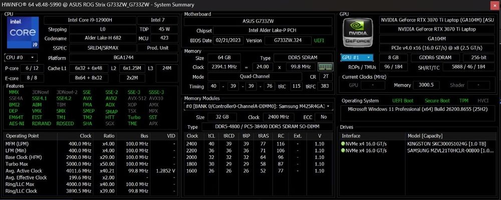
Task: Click the Quad-Channel mode field
Action: point(255,77)
